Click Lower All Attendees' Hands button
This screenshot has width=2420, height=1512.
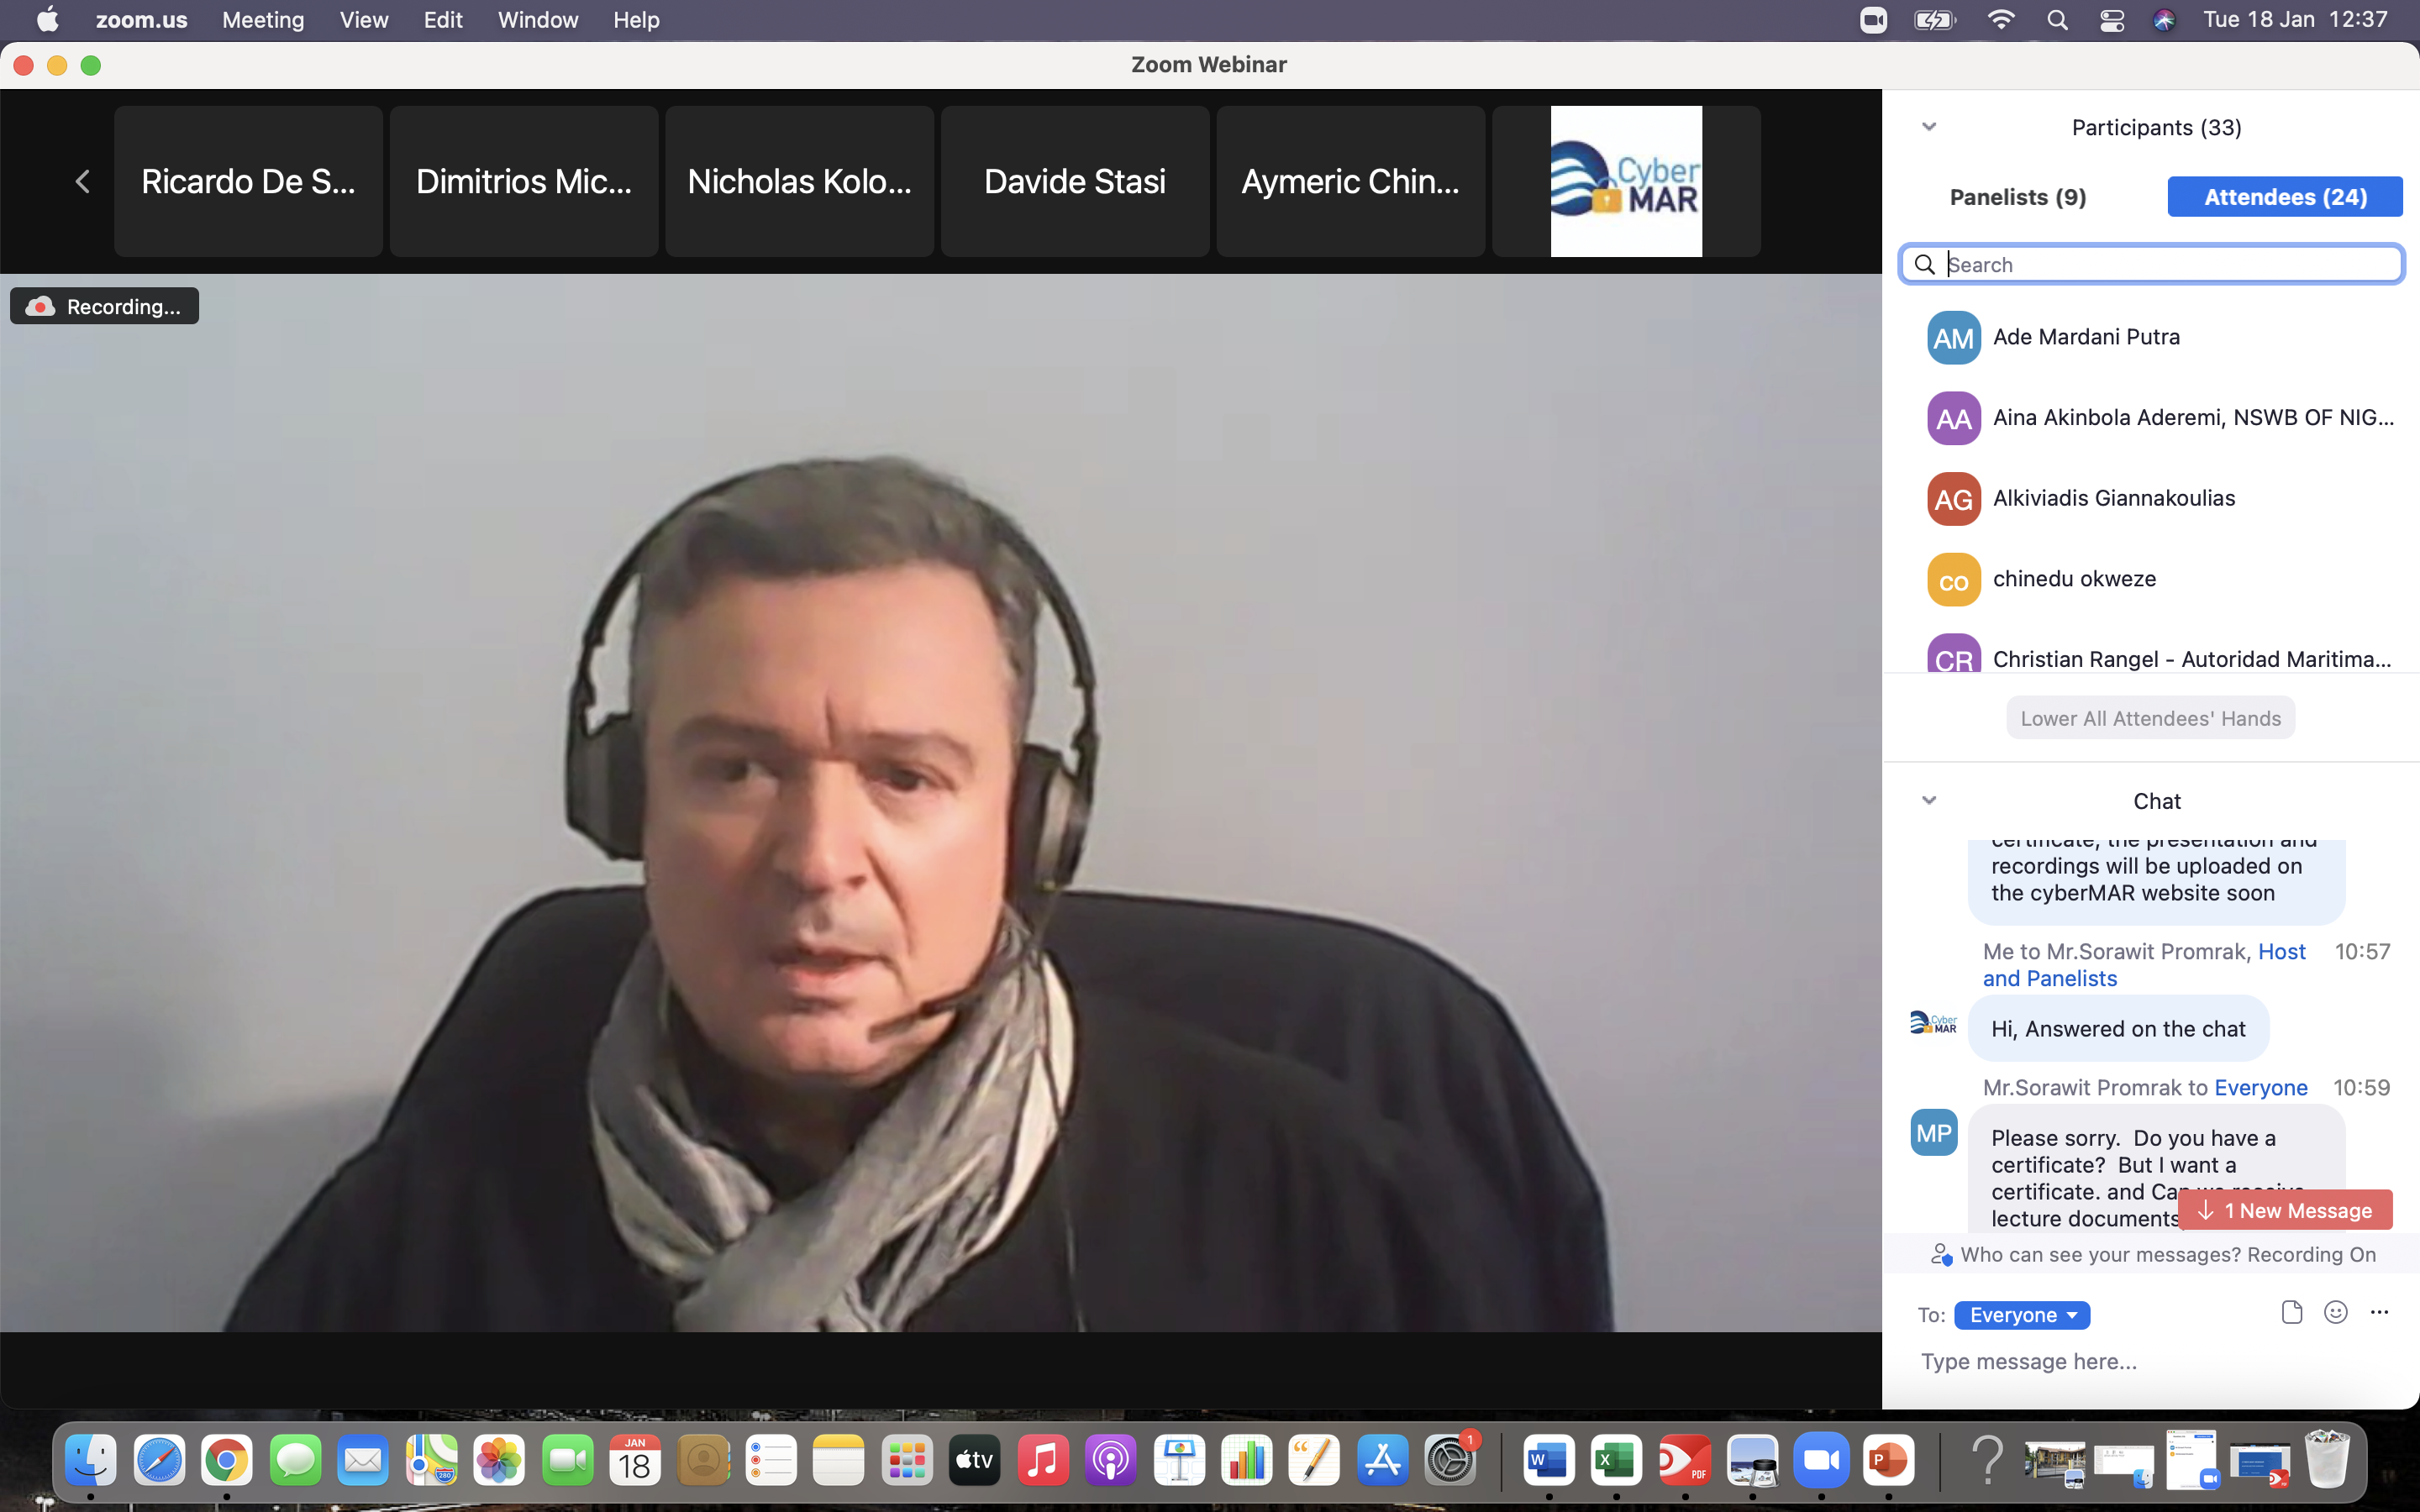(2150, 718)
